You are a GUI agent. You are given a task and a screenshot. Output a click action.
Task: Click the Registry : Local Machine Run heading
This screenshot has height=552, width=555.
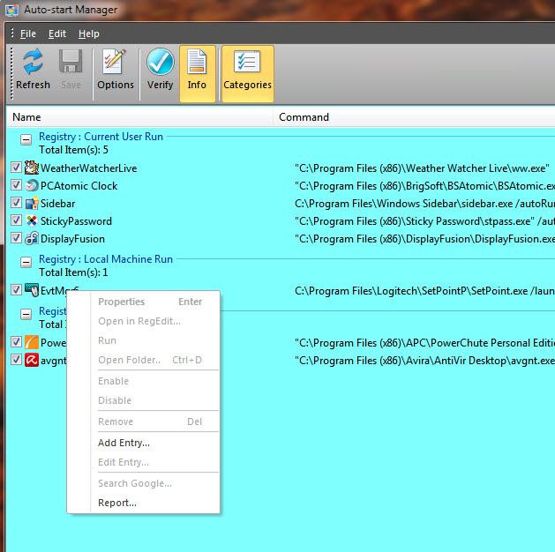pos(106,259)
